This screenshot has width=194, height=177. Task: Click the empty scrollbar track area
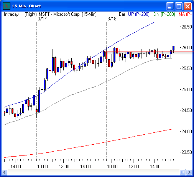94,172
